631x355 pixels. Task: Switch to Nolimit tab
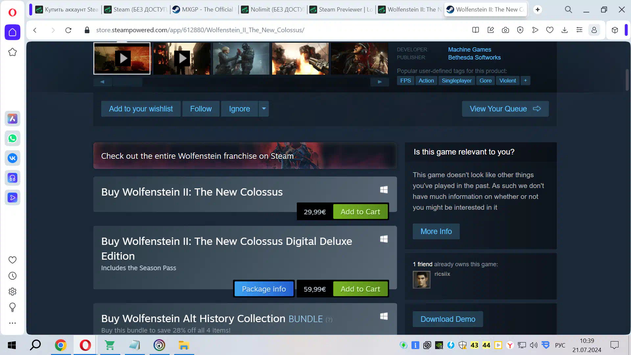point(273,10)
